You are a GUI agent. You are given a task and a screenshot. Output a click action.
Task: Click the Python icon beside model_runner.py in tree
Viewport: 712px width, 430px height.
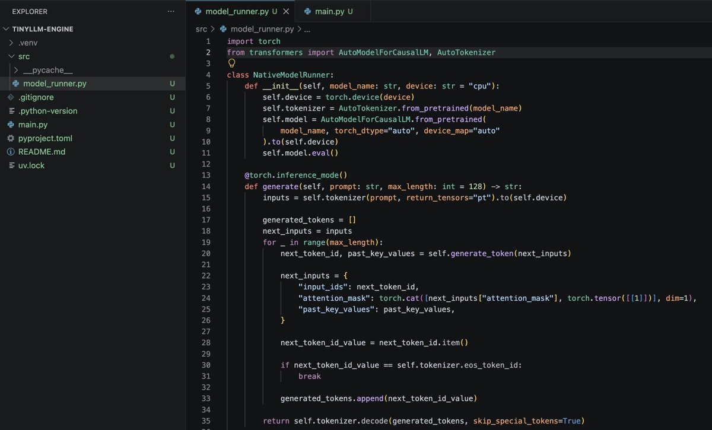[16, 84]
